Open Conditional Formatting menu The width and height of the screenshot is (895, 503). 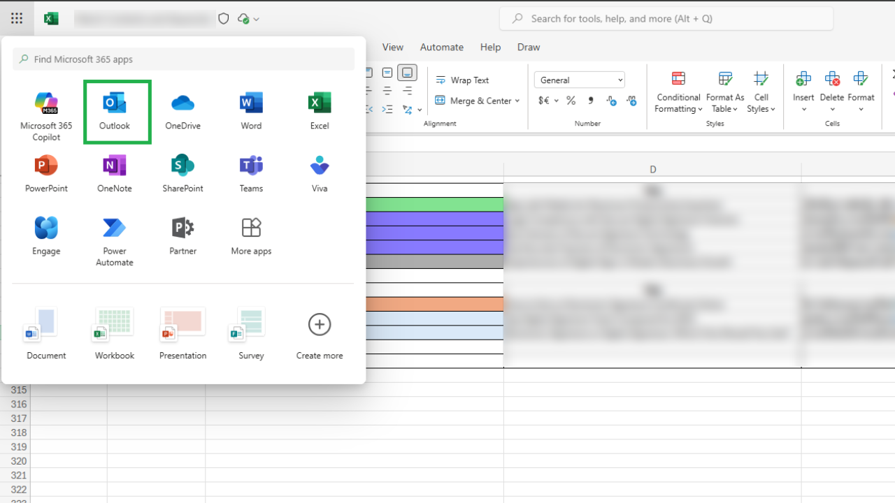678,92
